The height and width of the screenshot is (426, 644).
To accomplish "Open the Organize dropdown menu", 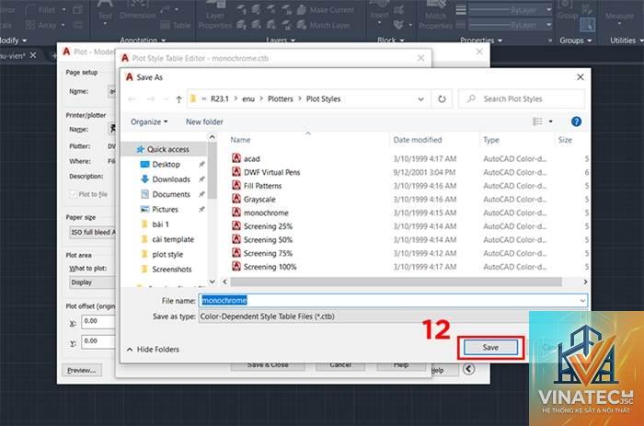I will click(x=149, y=121).
